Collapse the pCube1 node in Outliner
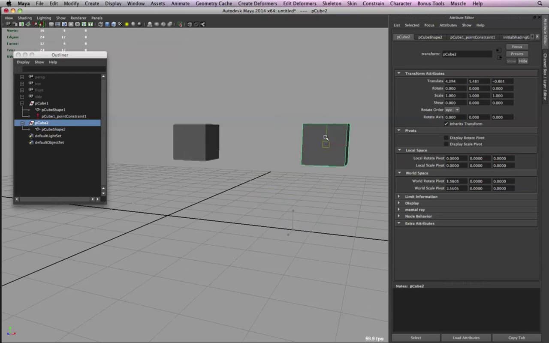This screenshot has height=343, width=549. click(22, 103)
